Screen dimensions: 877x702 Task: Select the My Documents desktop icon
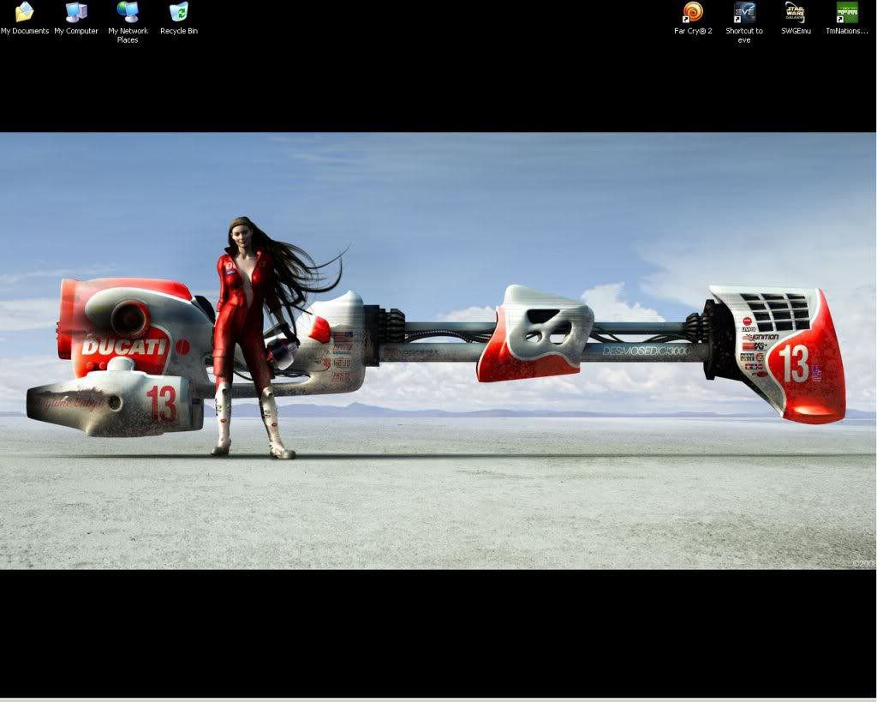(24, 12)
